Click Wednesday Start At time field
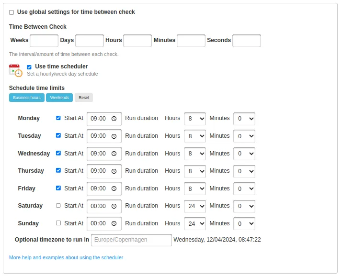The width and height of the screenshot is (342, 277). (104, 154)
